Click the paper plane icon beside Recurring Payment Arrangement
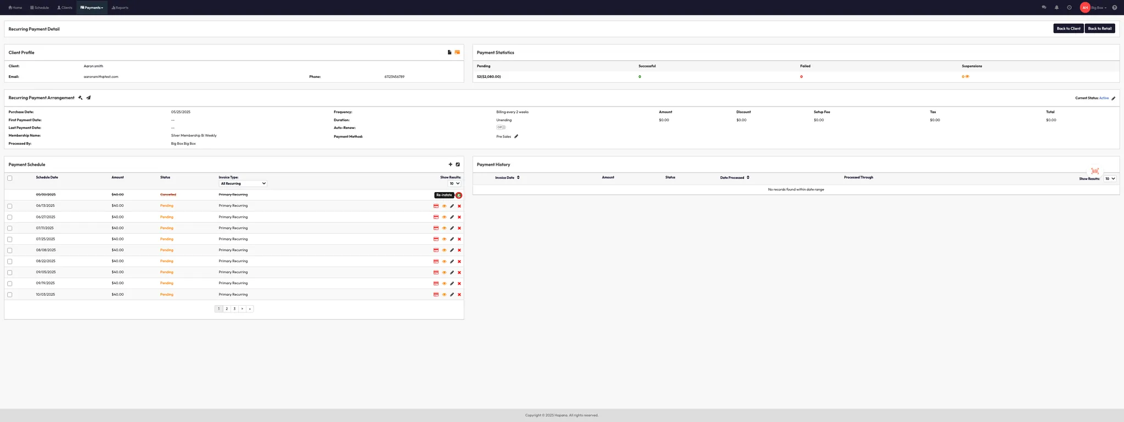The height and width of the screenshot is (422, 1124). [x=88, y=98]
